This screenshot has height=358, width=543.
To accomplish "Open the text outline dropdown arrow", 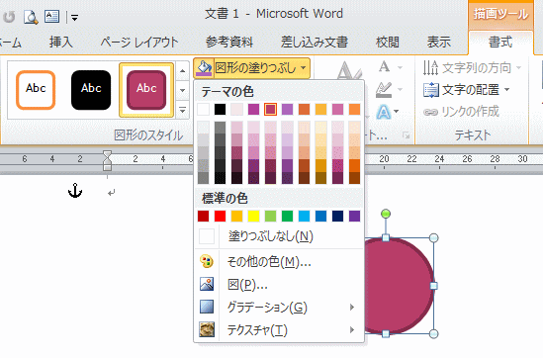I will 400,90.
